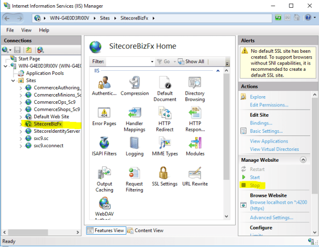The height and width of the screenshot is (247, 319).
Task: Open the Compression feature icon
Action: click(135, 83)
